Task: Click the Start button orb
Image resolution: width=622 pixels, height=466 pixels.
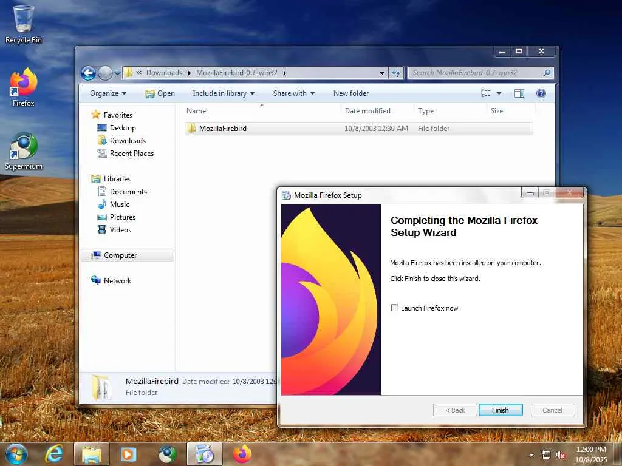Action: (16, 454)
